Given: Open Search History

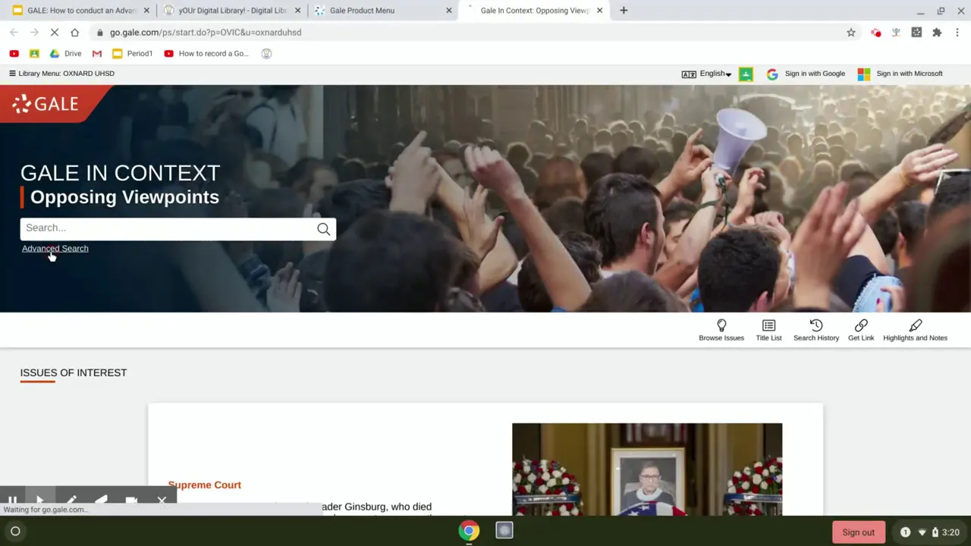Looking at the screenshot, I should point(816,331).
